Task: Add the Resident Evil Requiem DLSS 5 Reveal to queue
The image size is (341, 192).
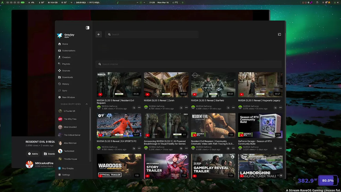Action: [134, 107]
